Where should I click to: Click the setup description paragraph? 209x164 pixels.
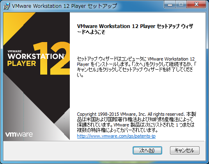[136, 67]
